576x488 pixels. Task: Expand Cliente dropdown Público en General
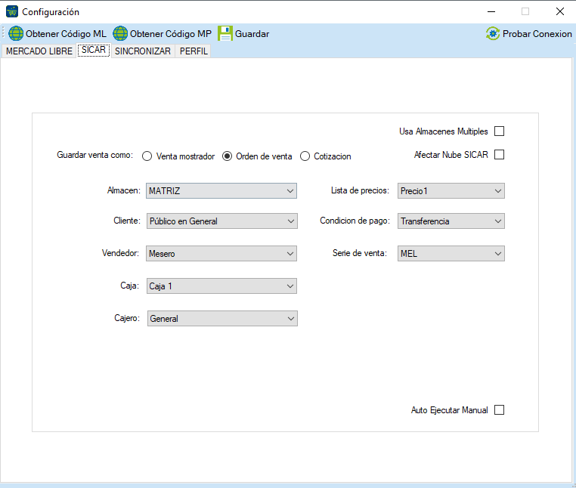point(222,221)
